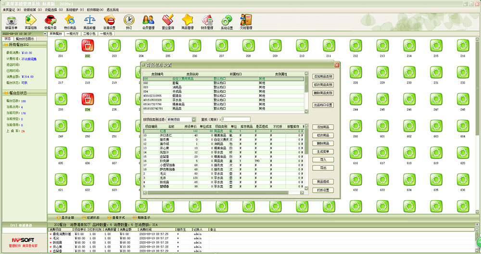The image size is (481, 254).
Task: Click the 财务管理 finance icon
Action: (x=207, y=21)
